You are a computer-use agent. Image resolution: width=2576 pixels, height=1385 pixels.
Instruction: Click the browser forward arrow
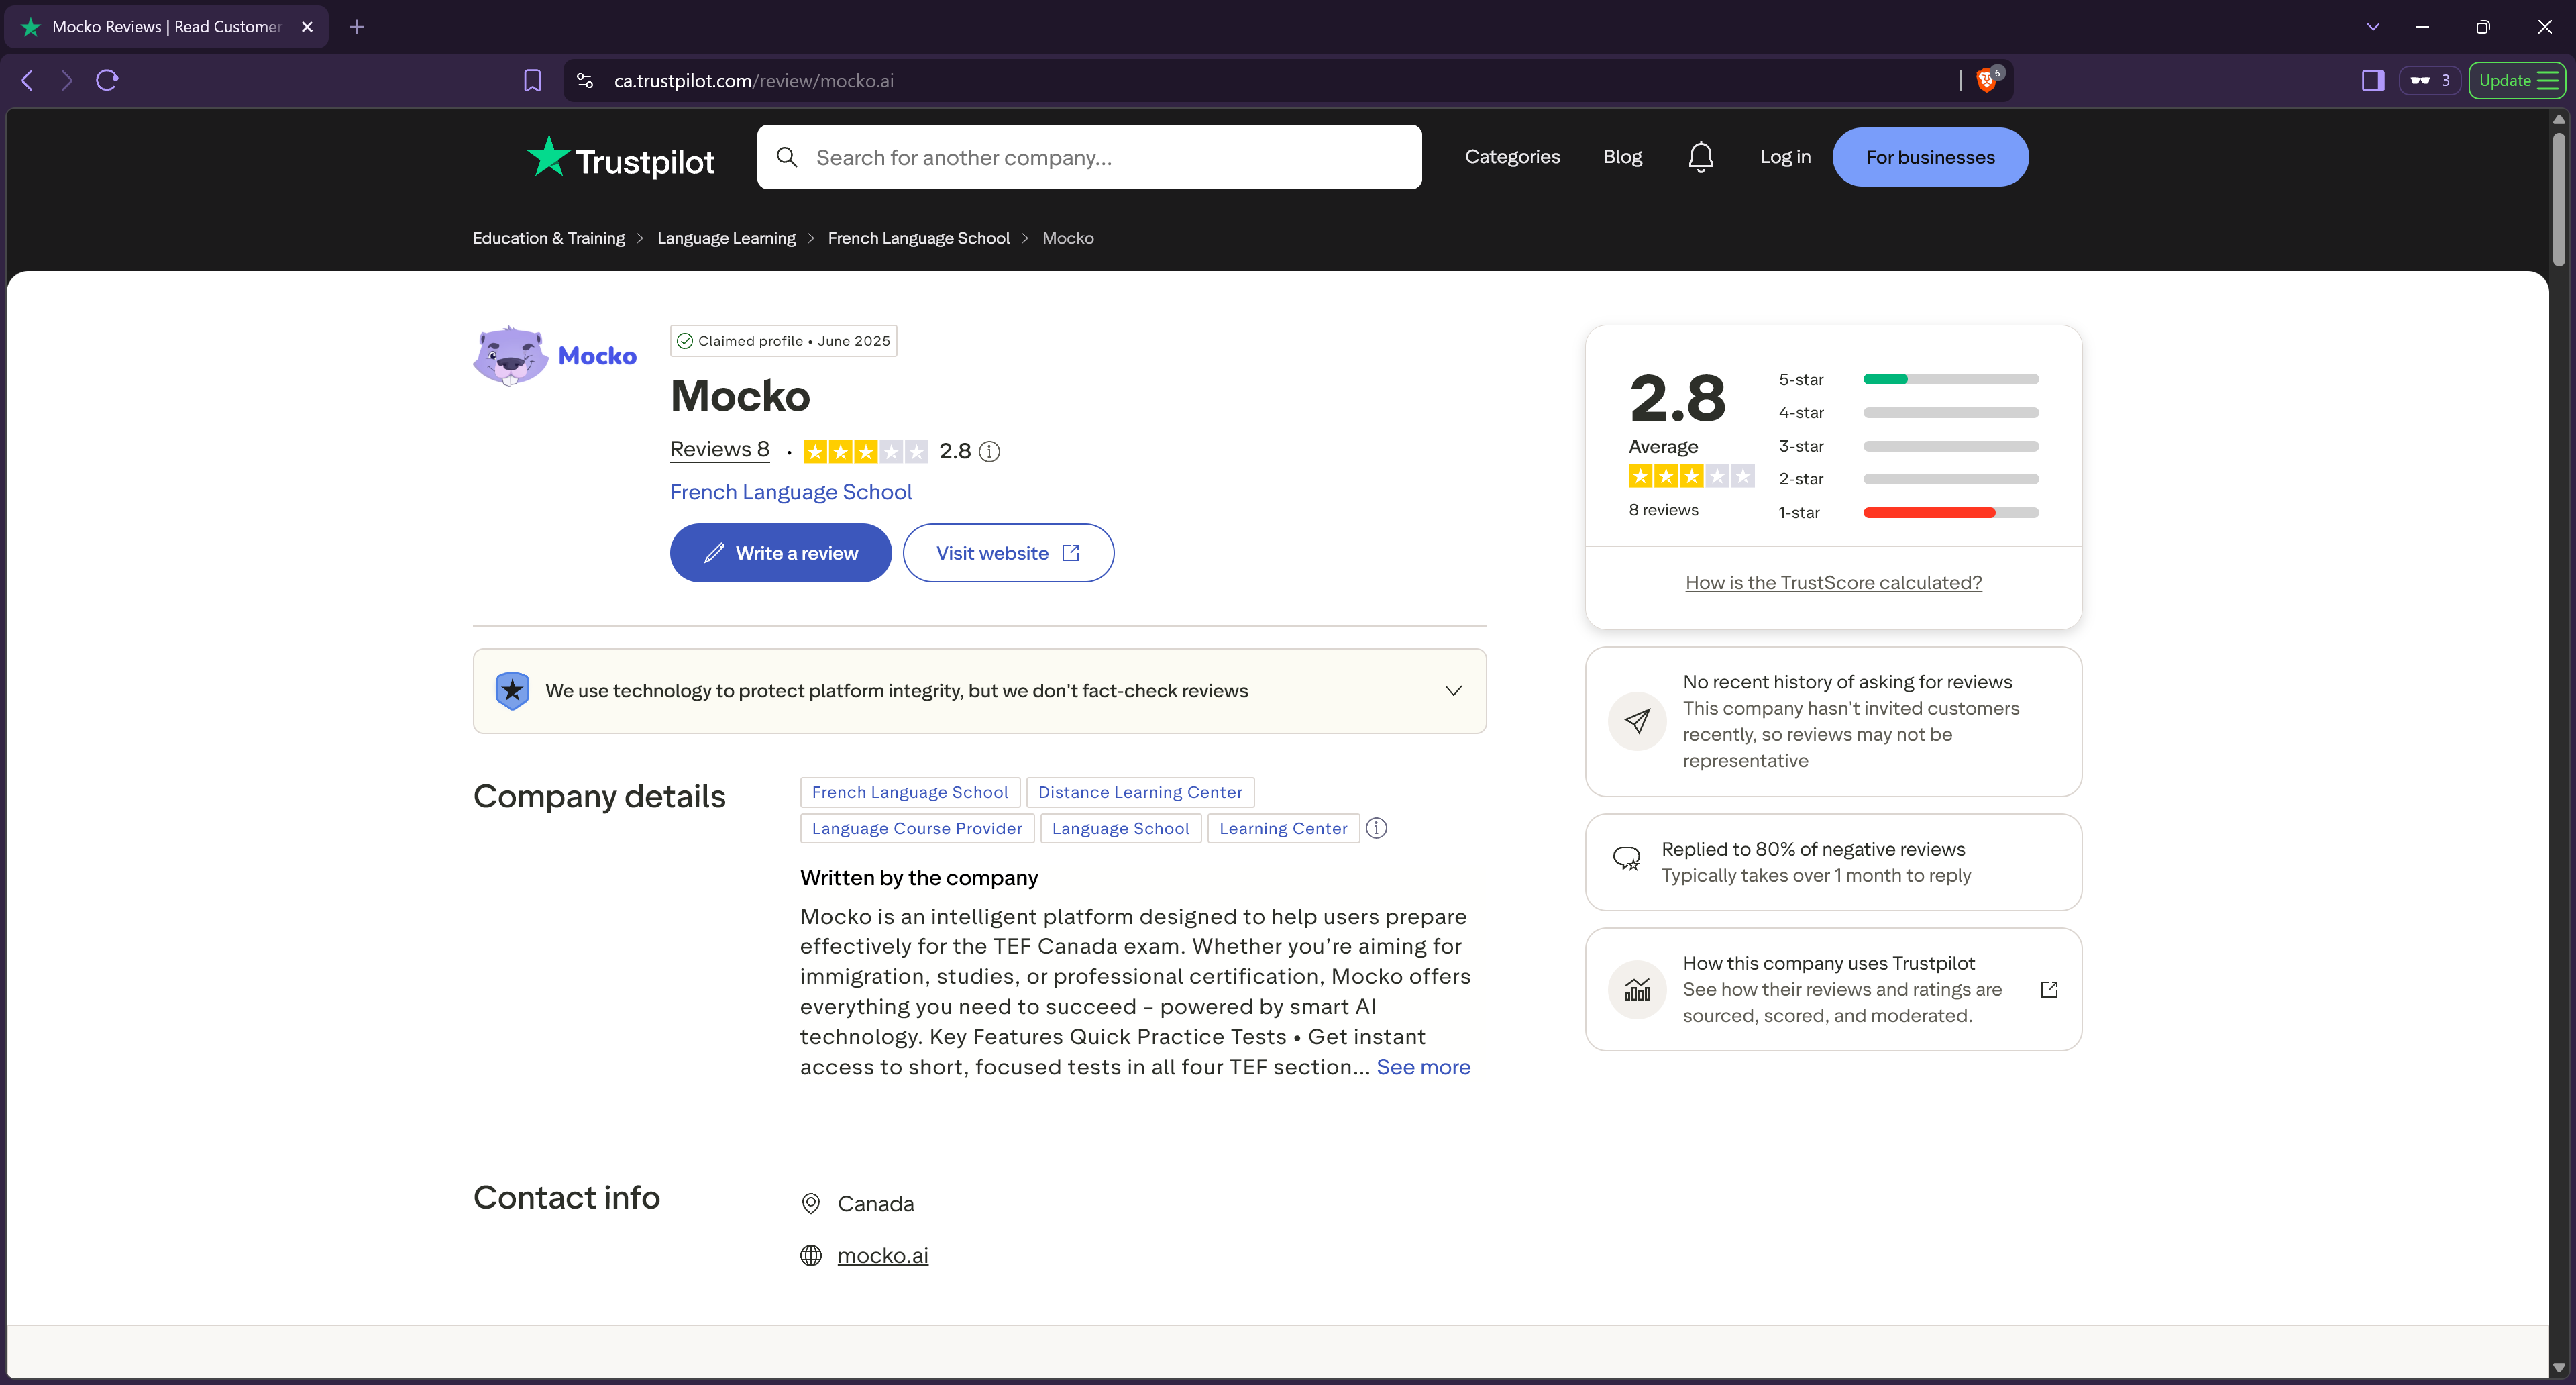67,80
